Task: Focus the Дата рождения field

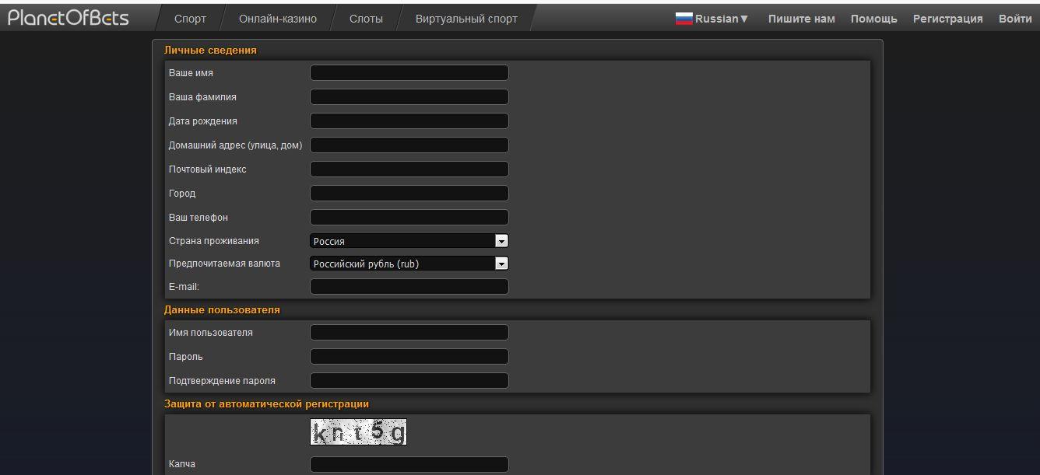Action: pos(409,120)
